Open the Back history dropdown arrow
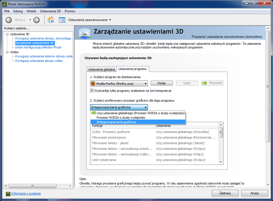 click(x=30, y=20)
